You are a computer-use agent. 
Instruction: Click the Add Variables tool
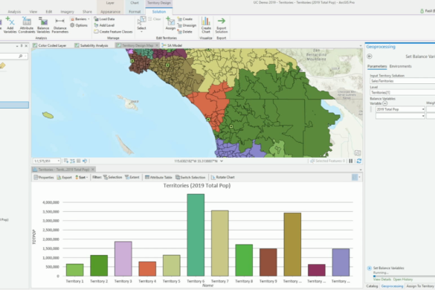(x=10, y=25)
